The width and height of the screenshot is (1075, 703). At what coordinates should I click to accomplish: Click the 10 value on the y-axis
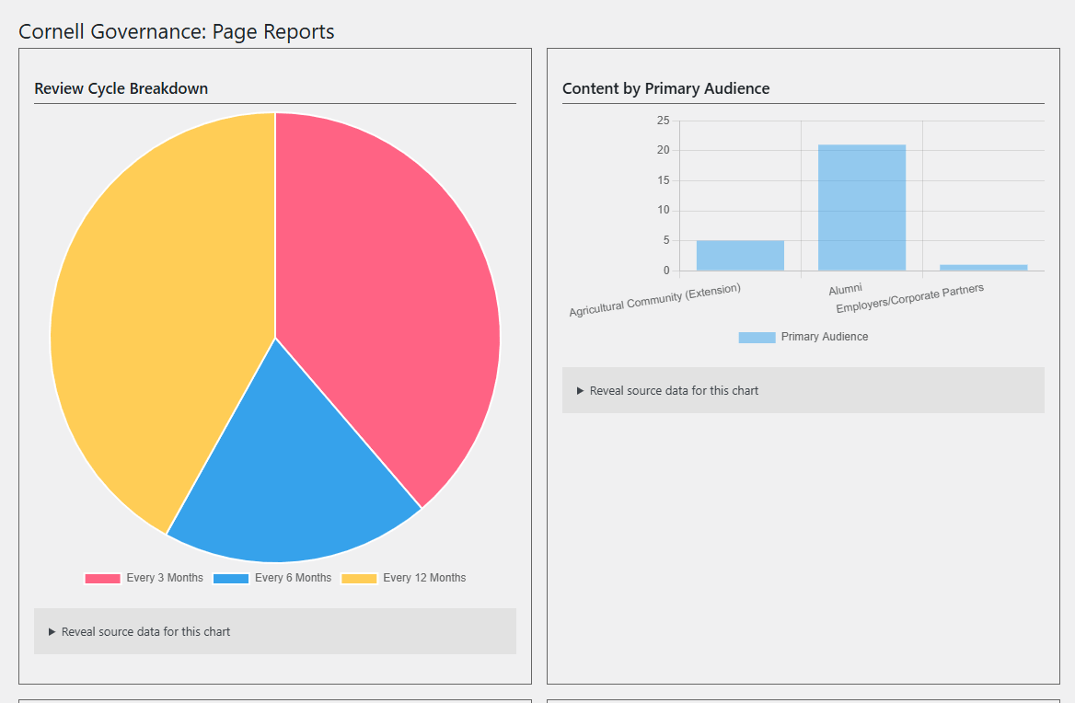pos(663,211)
